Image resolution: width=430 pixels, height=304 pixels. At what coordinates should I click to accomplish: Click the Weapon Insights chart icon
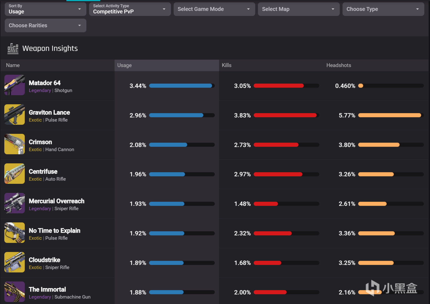point(13,48)
